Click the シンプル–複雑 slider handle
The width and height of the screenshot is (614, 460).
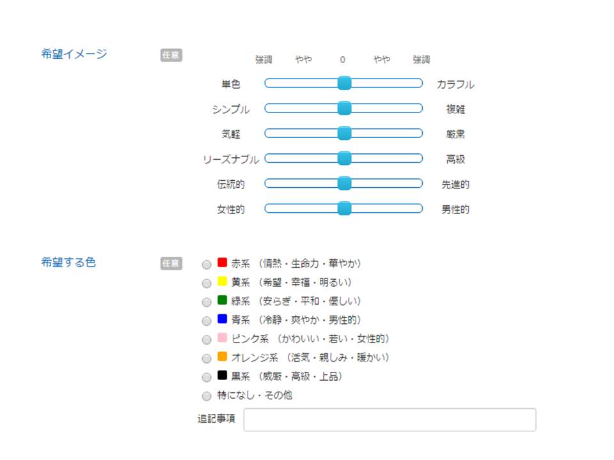(344, 108)
